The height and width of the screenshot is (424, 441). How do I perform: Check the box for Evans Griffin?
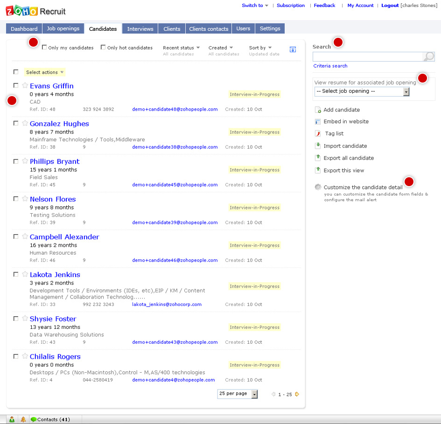click(16, 85)
